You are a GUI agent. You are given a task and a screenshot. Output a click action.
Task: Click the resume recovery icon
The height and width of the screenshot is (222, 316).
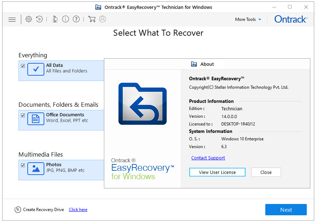point(39,19)
